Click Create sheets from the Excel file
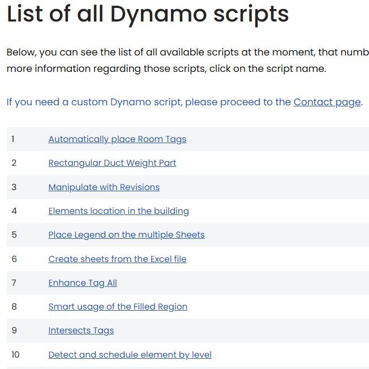Viewport: 369px width, 369px height. coord(117,259)
